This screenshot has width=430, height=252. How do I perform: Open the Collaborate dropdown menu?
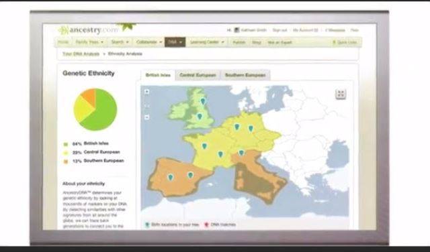[149, 42]
